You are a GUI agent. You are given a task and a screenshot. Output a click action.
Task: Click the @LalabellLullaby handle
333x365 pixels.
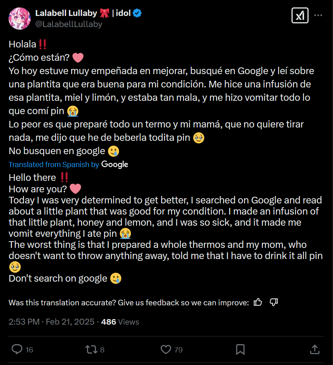click(69, 24)
